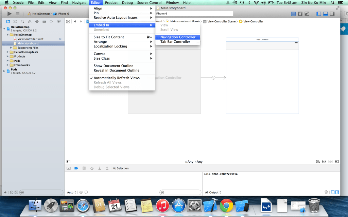Image resolution: width=348 pixels, height=217 pixels.
Task: Open the Issue navigator
Action: [30, 21]
